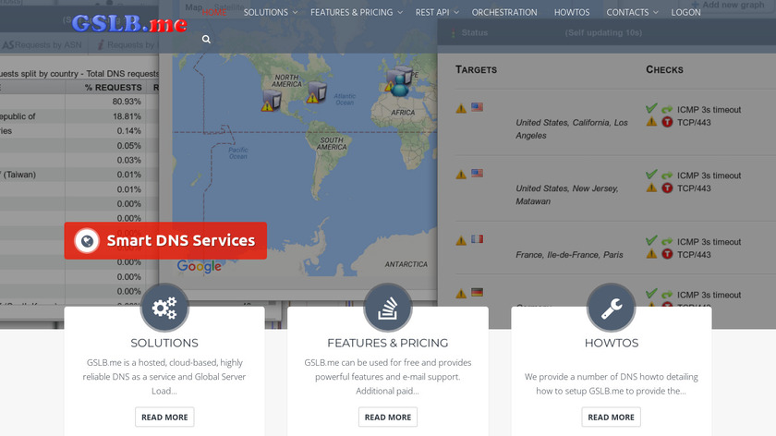Click United States, California, Los Angeles target

(x=572, y=128)
